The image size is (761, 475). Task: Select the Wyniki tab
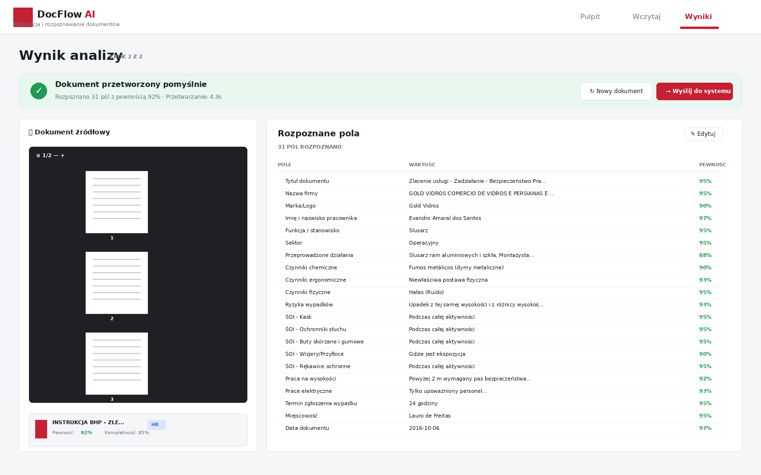click(x=698, y=17)
